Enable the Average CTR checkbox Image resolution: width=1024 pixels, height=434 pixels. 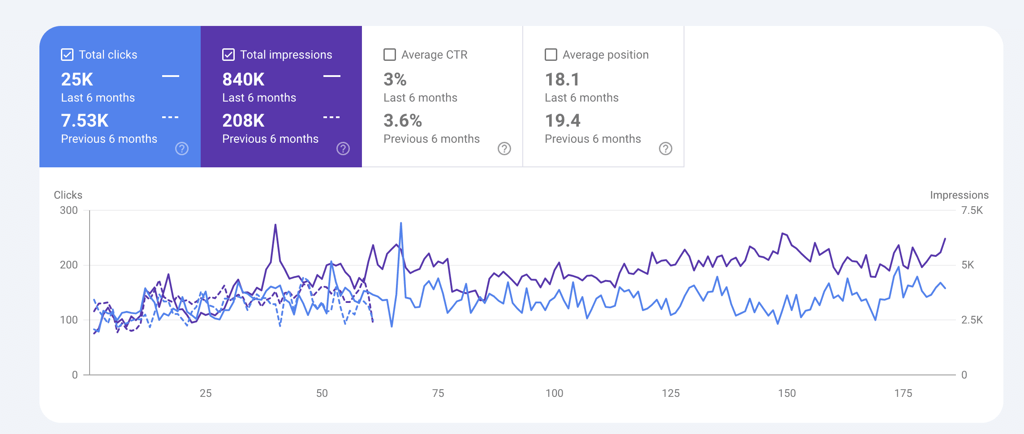point(390,55)
